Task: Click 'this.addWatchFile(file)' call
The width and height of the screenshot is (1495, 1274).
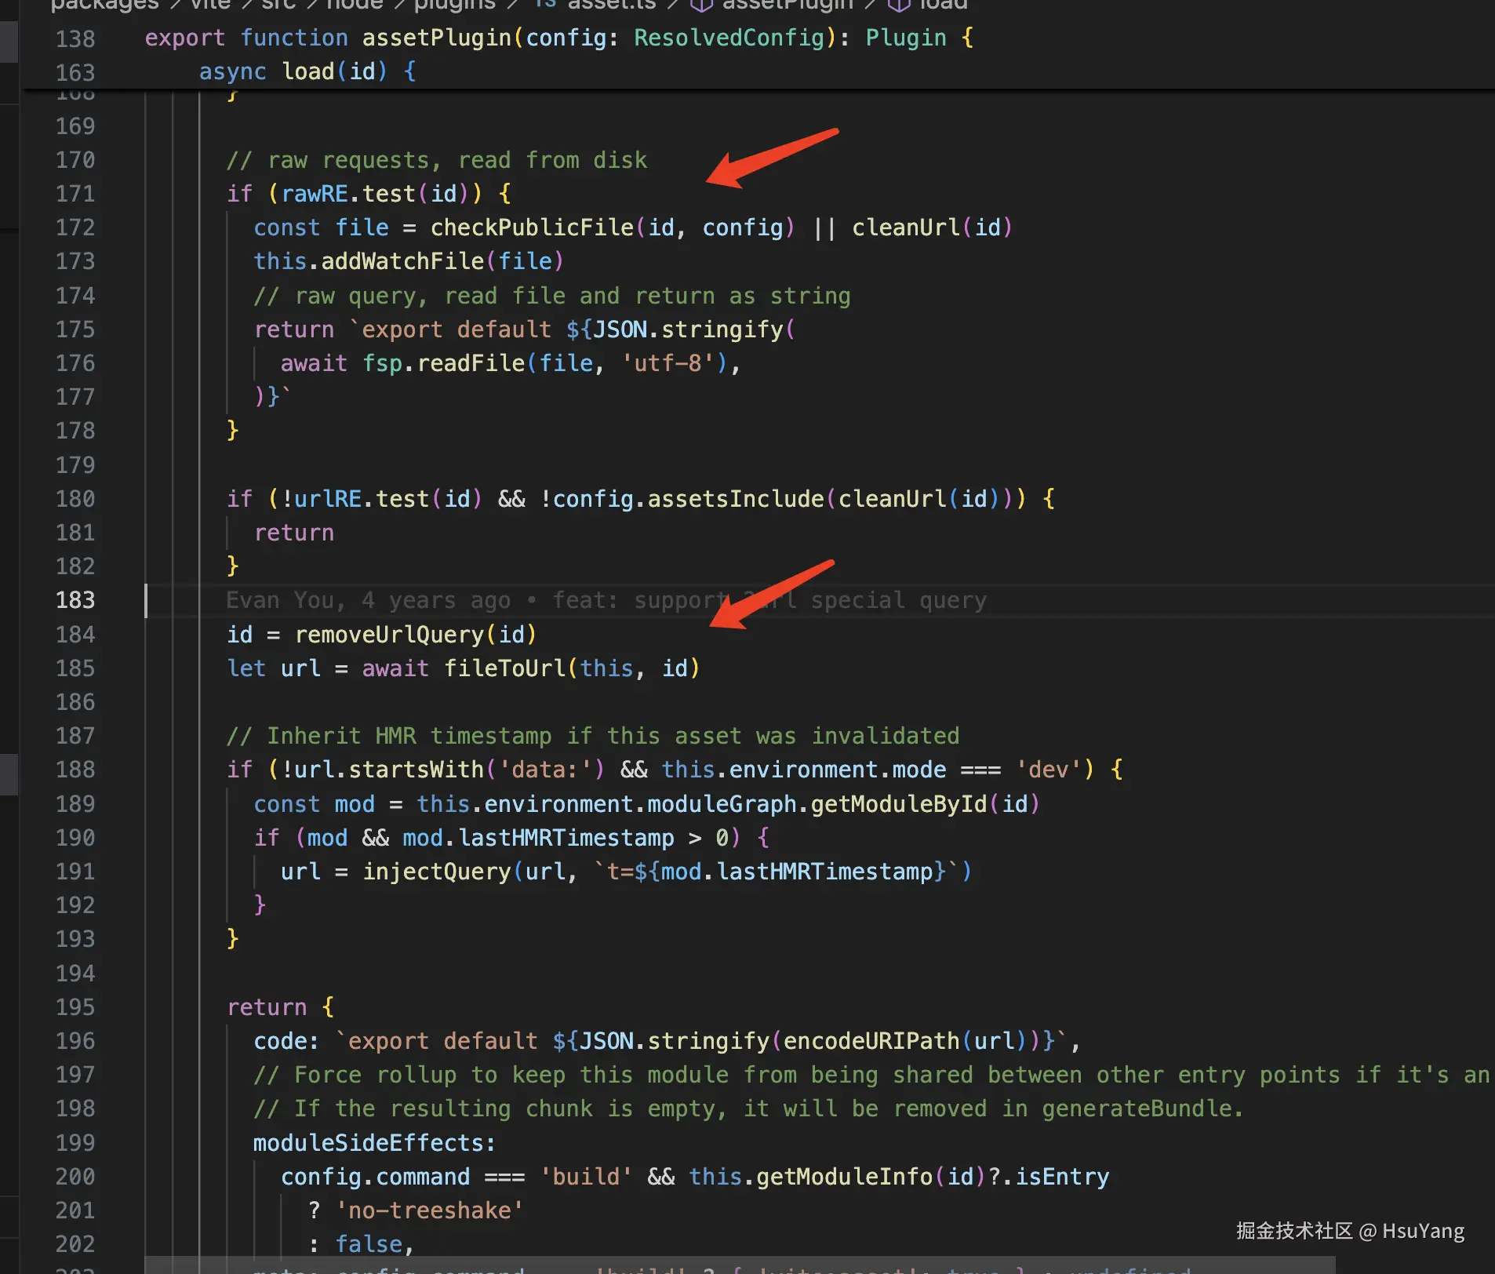Action: click(409, 261)
